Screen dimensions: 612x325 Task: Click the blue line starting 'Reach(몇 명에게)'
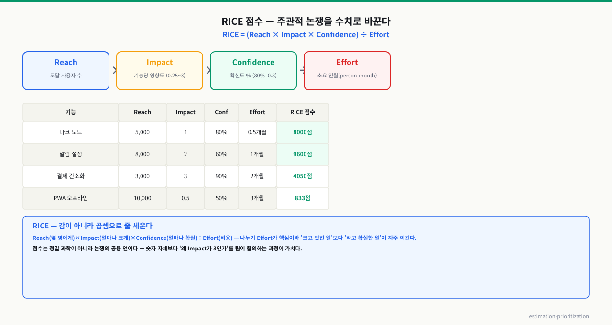[x=224, y=238]
